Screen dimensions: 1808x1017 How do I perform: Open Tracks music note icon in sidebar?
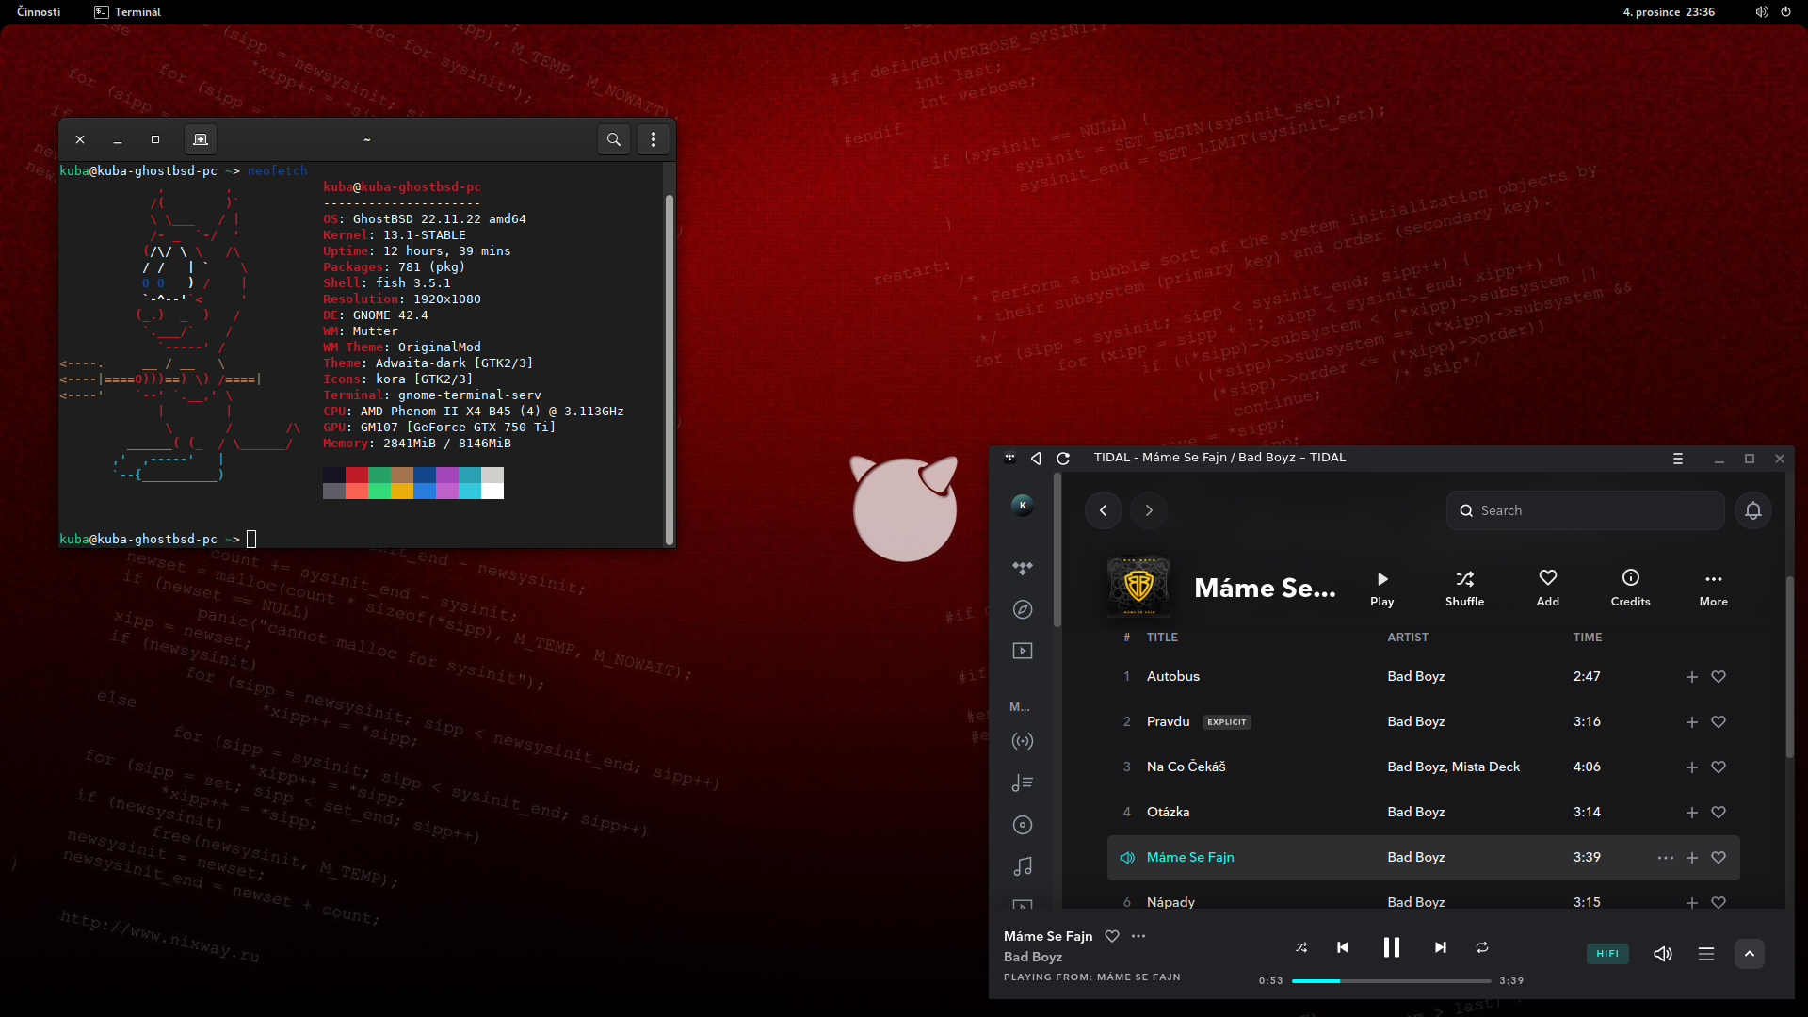pyautogui.click(x=1023, y=866)
